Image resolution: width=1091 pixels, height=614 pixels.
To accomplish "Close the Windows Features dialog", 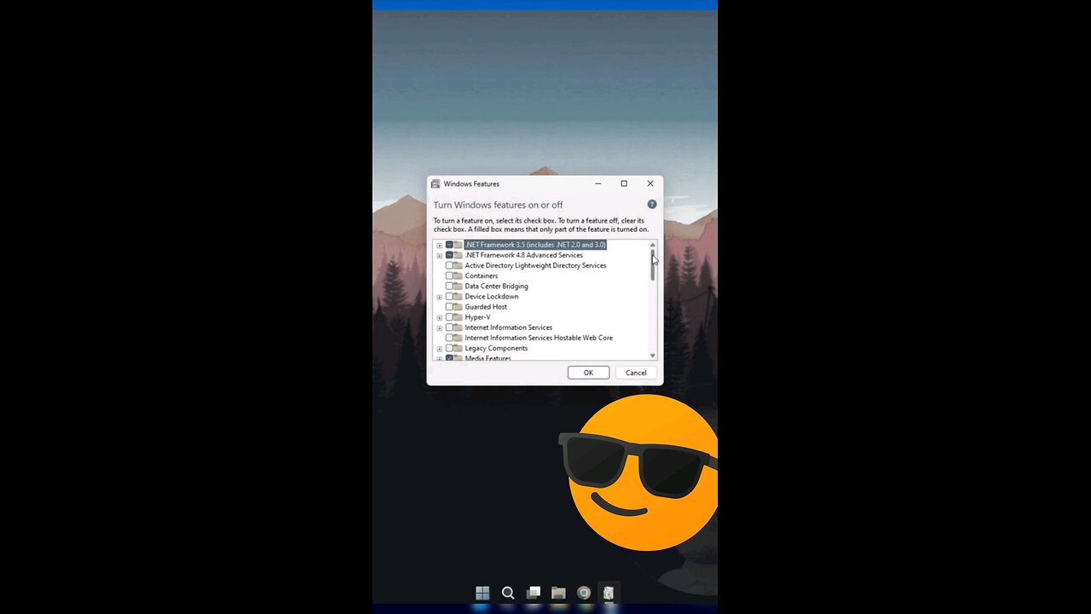I will point(650,183).
